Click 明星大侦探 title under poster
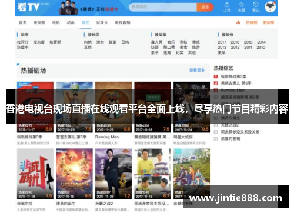The image size is (294, 213). 183,137
